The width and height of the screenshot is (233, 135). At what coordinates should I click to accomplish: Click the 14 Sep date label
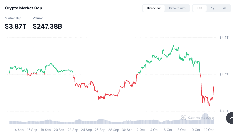(19, 130)
